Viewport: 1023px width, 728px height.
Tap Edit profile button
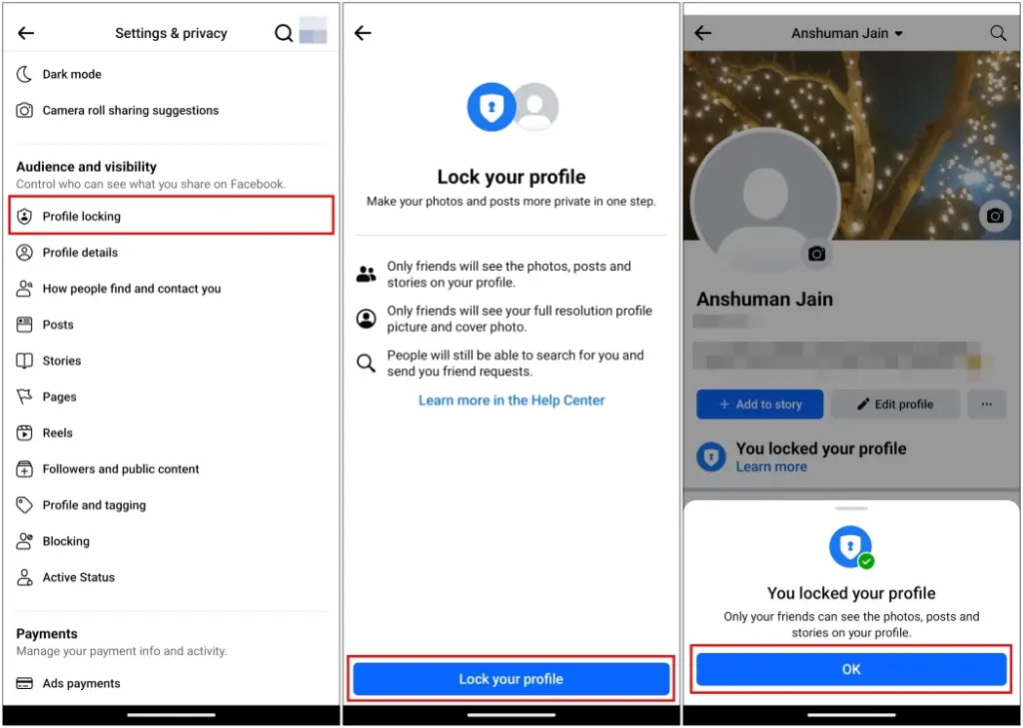[895, 404]
